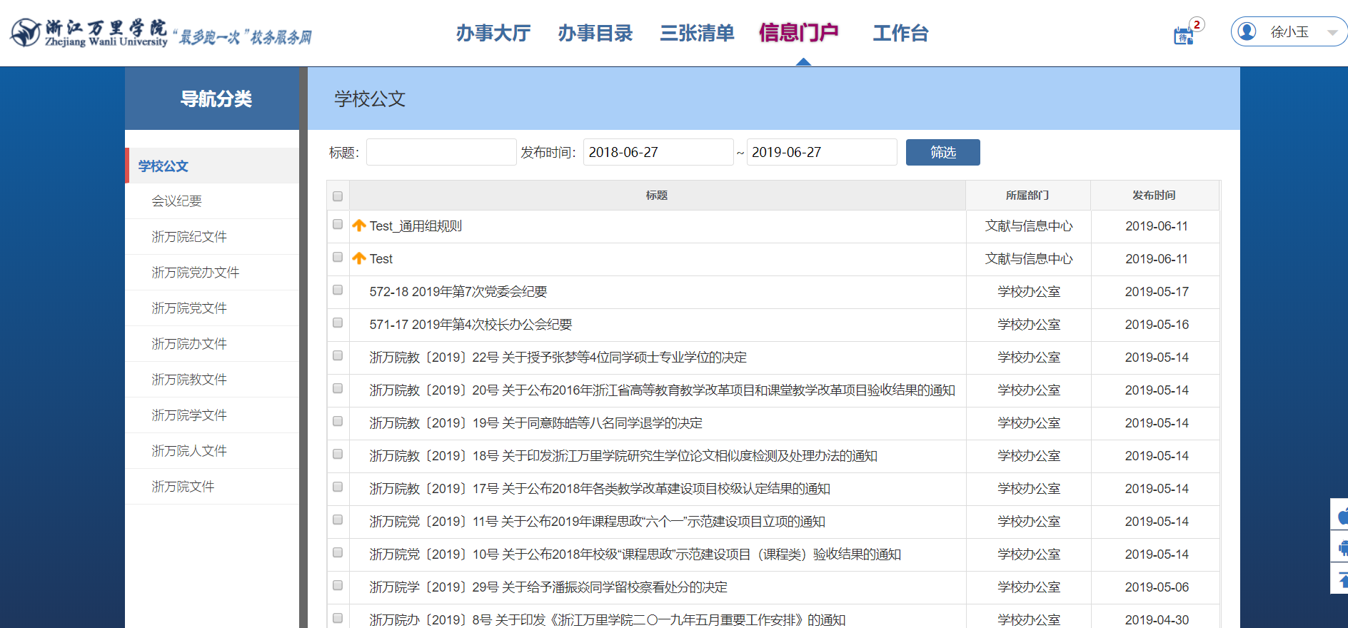Image resolution: width=1348 pixels, height=628 pixels.
Task: Open the start date picker showing 2018-06-27
Action: point(658,152)
